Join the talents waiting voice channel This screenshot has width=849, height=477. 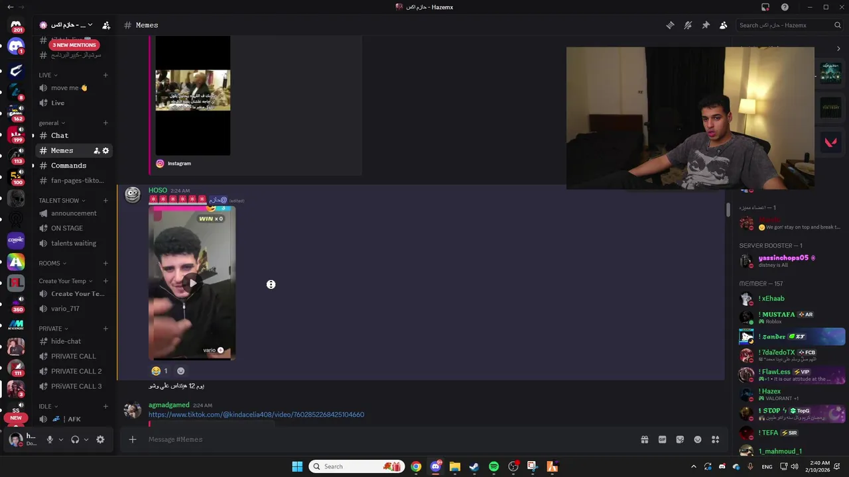coord(74,243)
